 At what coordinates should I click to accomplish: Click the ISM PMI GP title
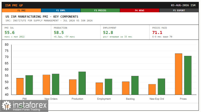point(14,5)
